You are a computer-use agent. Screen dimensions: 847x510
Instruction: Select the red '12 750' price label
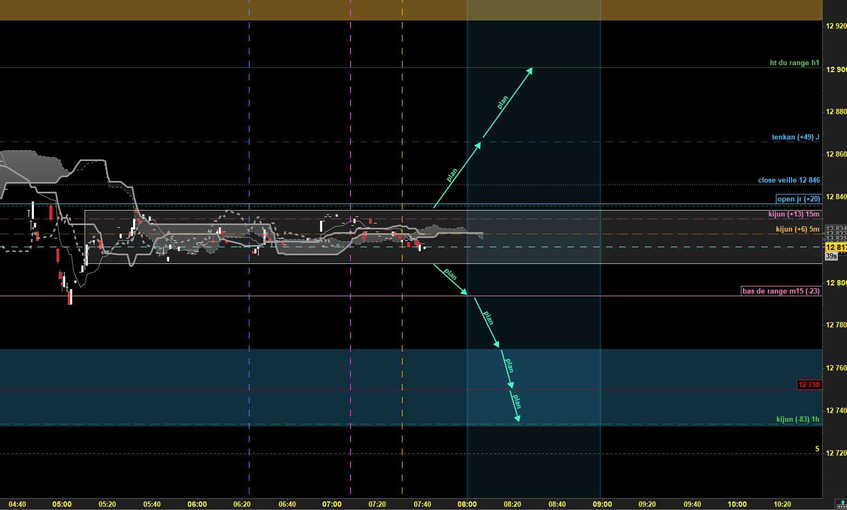(x=809, y=385)
